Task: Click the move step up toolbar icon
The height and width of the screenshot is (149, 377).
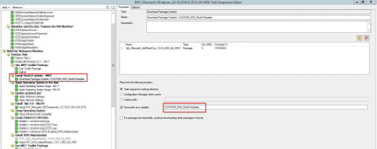Action: point(108,7)
